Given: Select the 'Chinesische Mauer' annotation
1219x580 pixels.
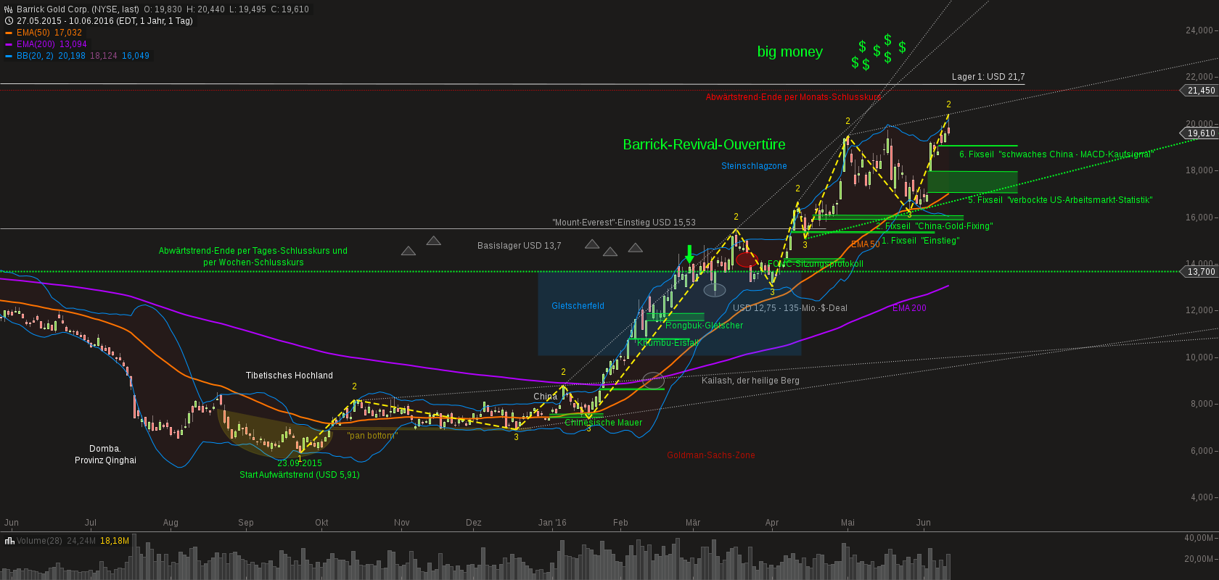Looking at the screenshot, I should click(604, 423).
